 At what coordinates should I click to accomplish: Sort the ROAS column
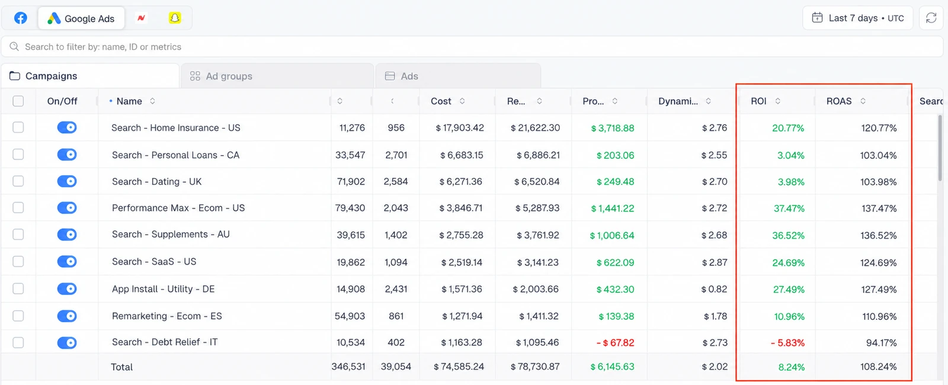(863, 101)
